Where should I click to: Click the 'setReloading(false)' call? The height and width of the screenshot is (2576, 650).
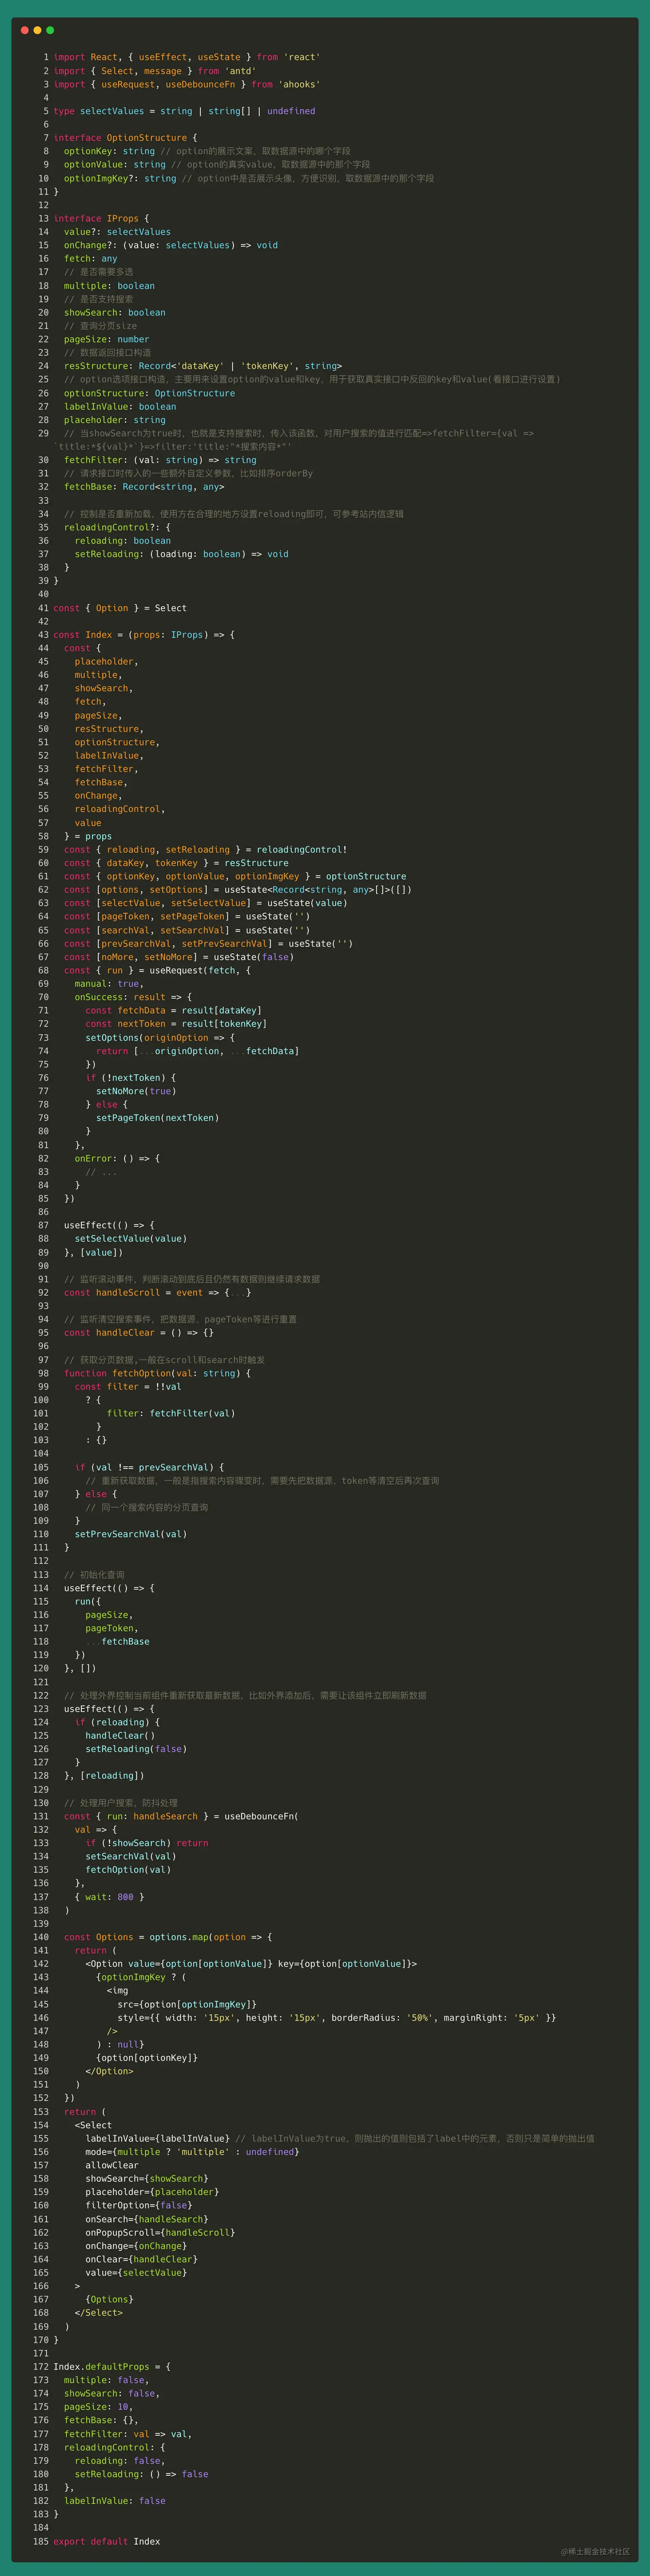(x=136, y=1749)
